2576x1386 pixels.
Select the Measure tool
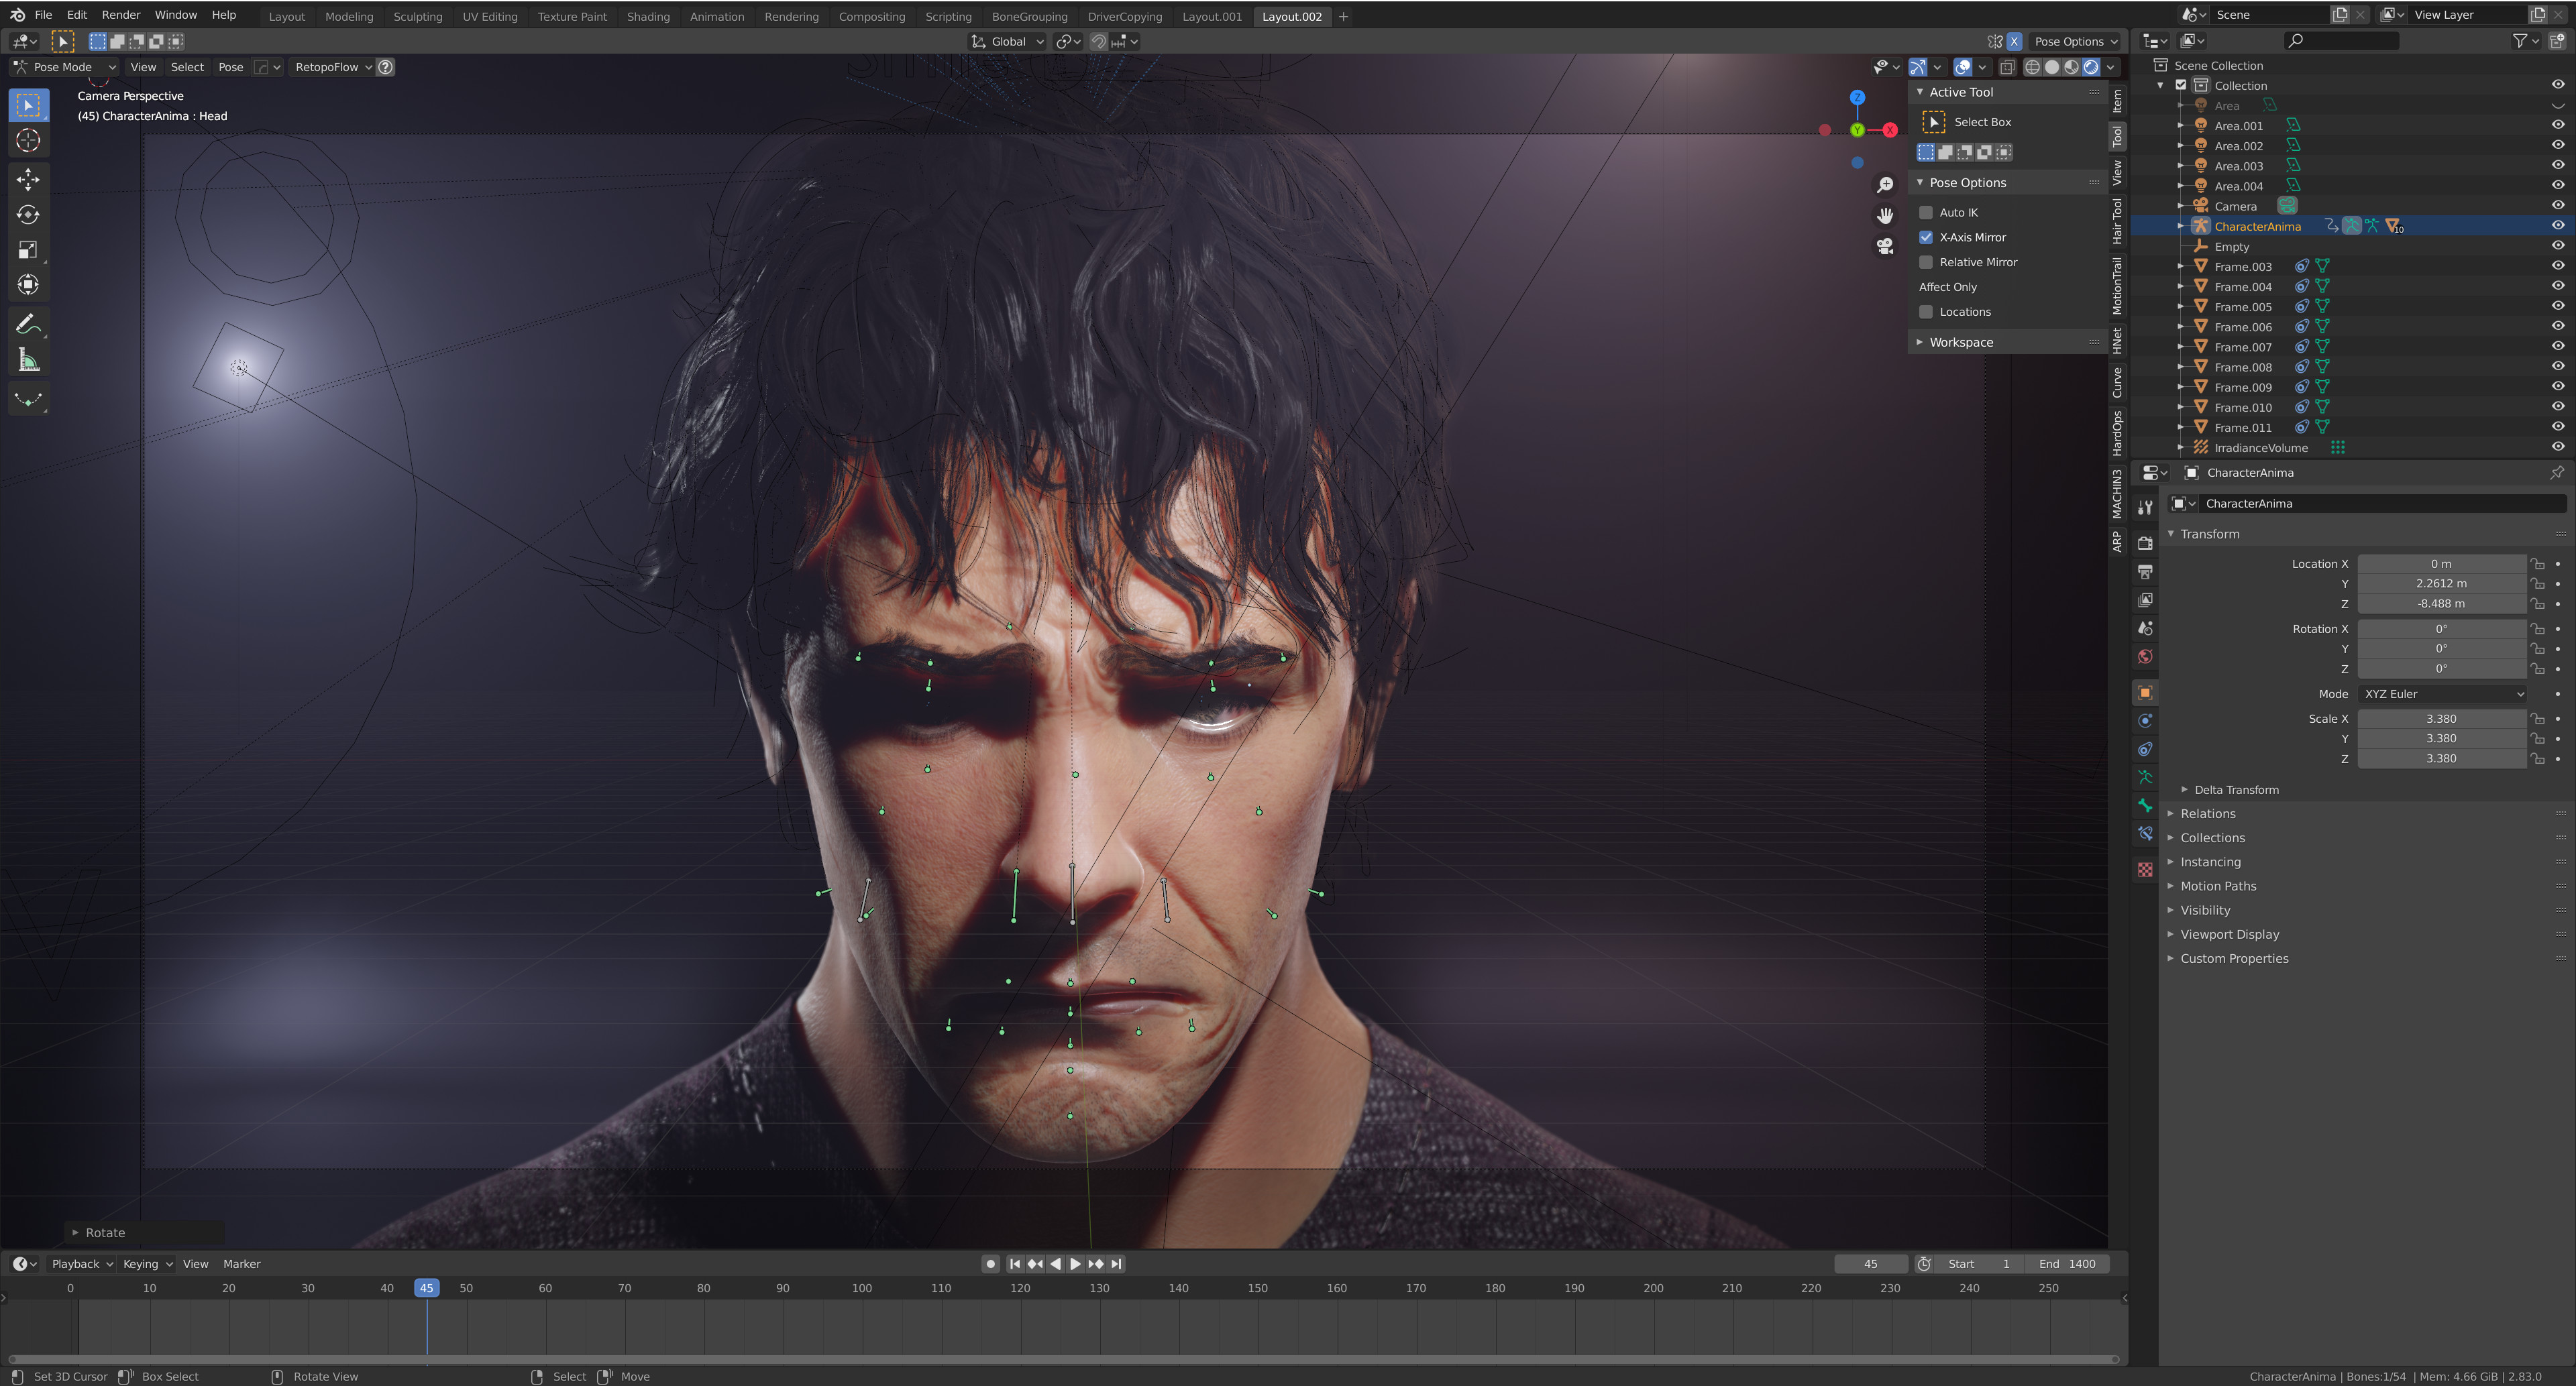click(x=28, y=358)
